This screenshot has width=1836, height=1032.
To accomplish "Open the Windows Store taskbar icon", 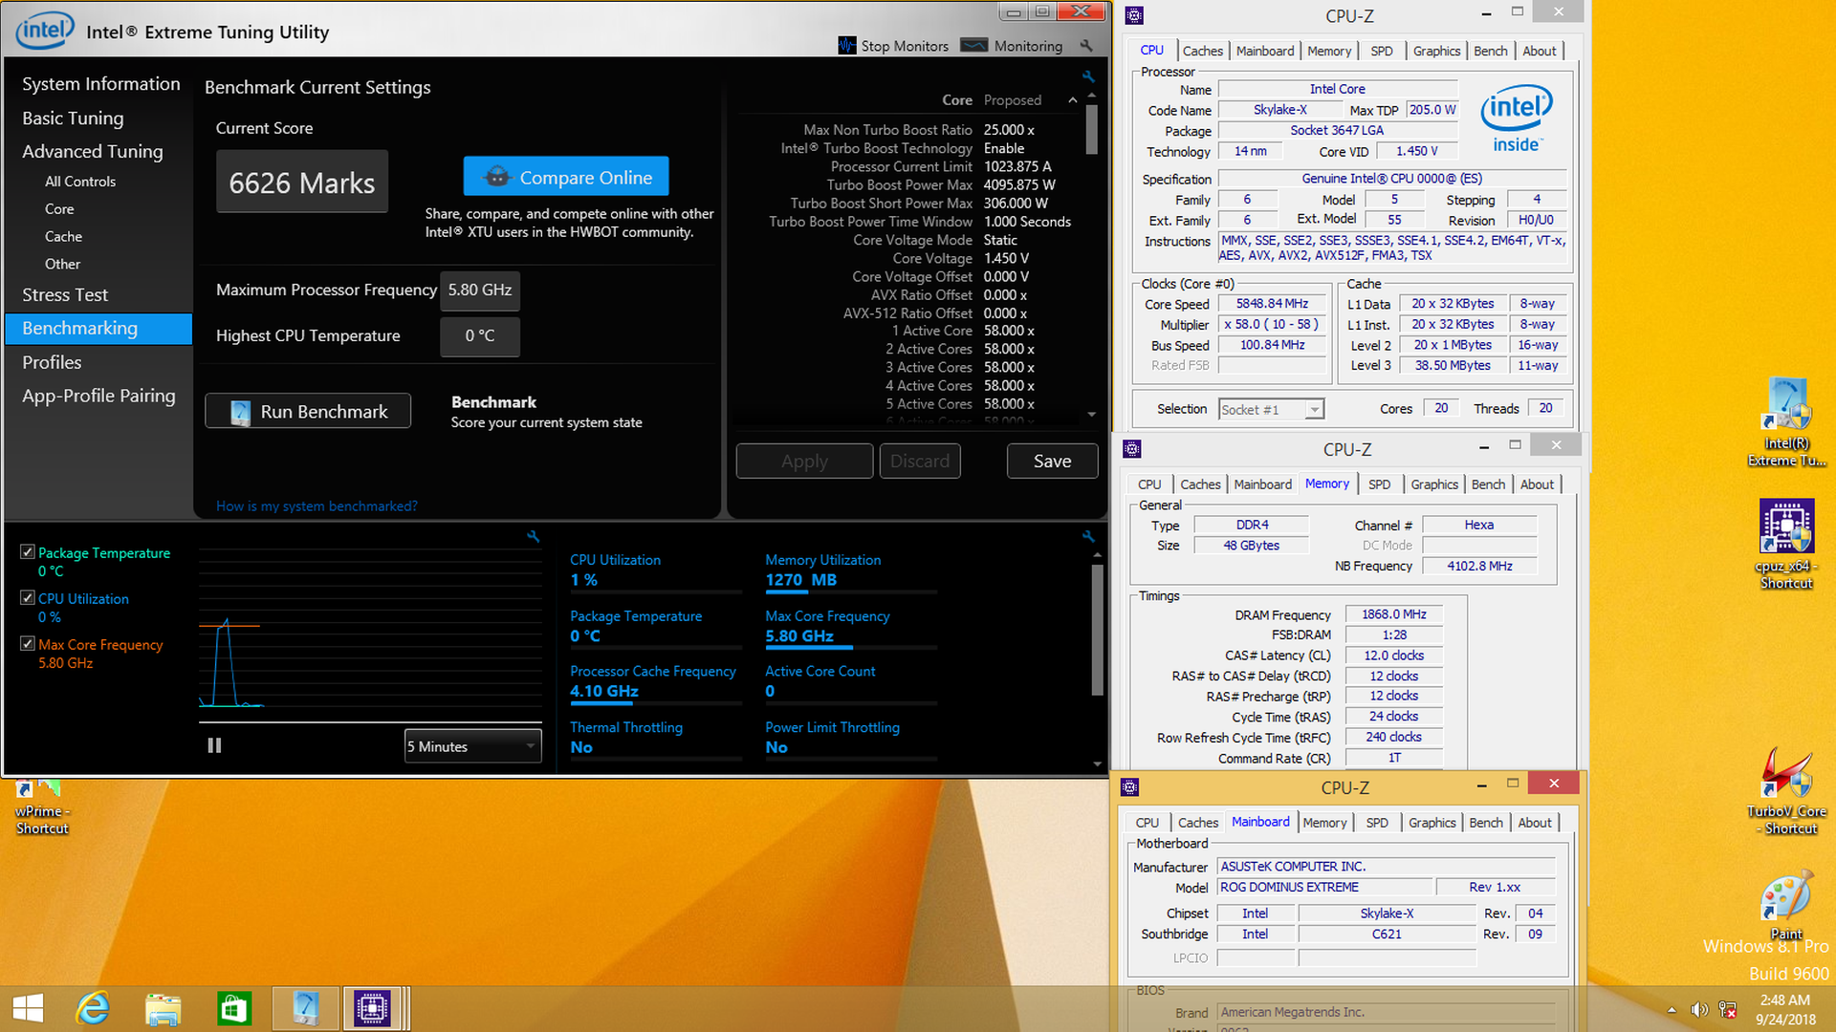I will tap(233, 1009).
